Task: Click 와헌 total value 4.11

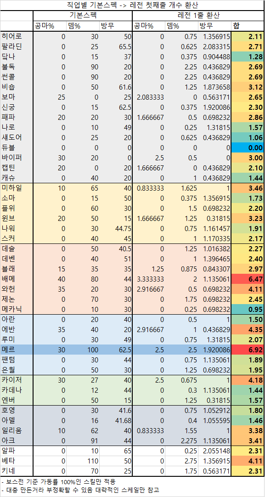Action: [248, 289]
